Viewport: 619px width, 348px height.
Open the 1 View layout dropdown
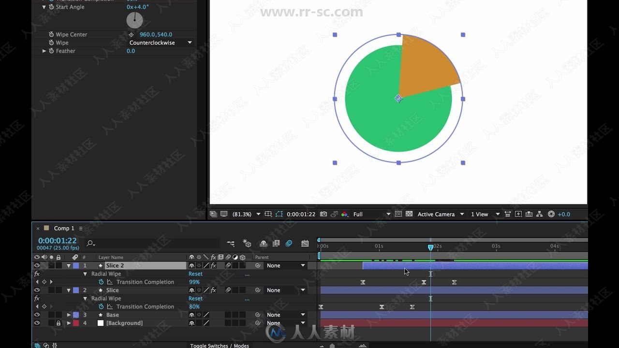click(485, 214)
